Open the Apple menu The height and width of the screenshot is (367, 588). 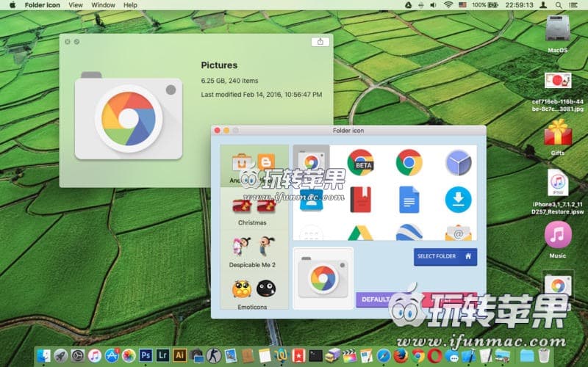[12, 5]
